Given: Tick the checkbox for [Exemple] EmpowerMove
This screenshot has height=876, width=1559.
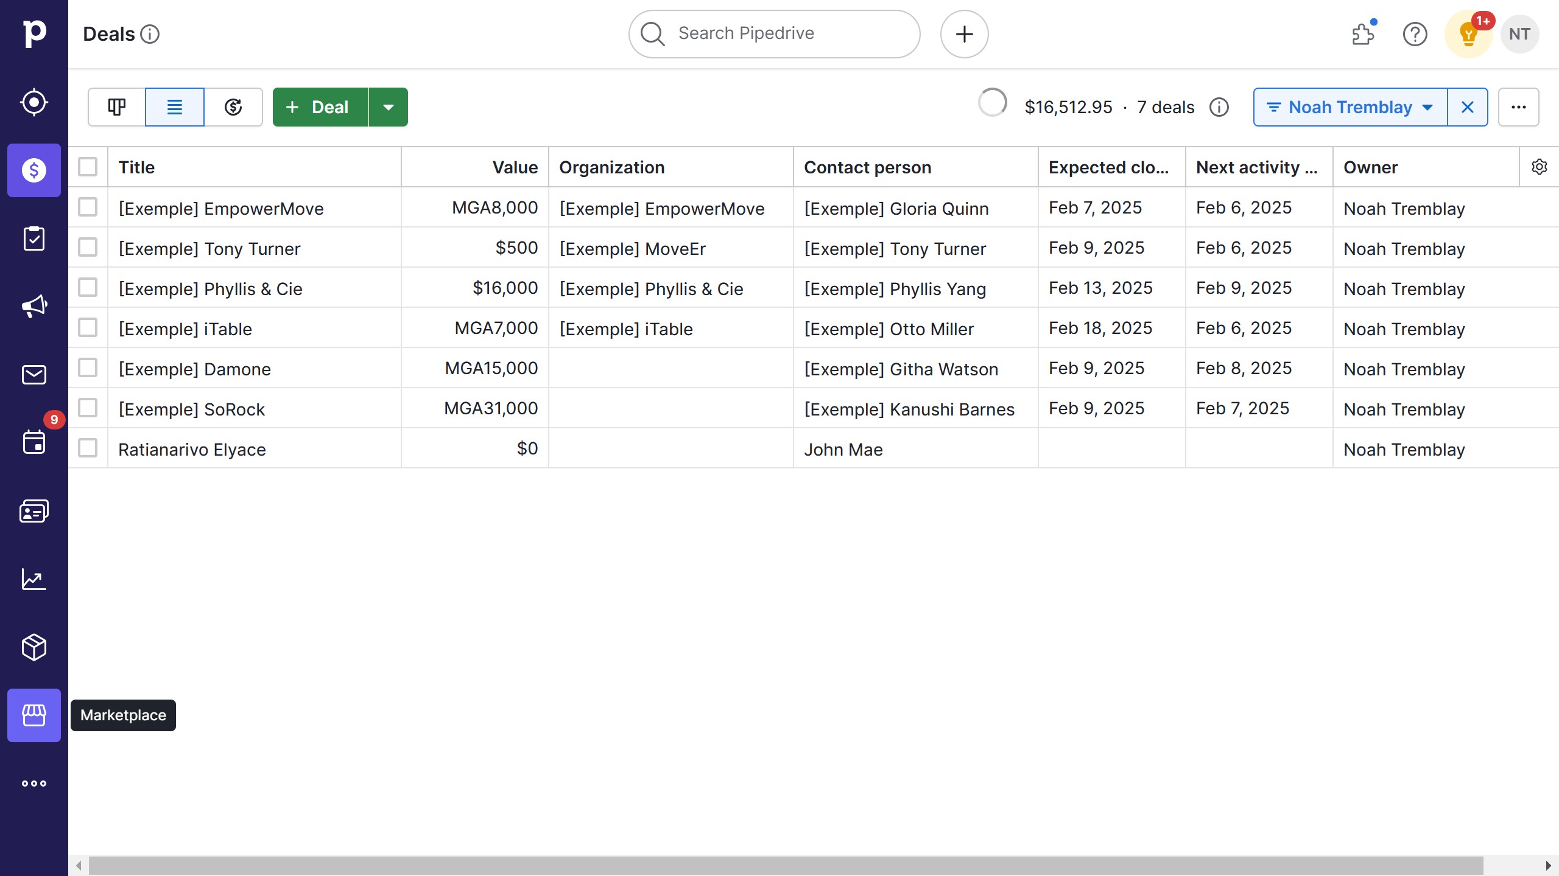Looking at the screenshot, I should tap(88, 207).
